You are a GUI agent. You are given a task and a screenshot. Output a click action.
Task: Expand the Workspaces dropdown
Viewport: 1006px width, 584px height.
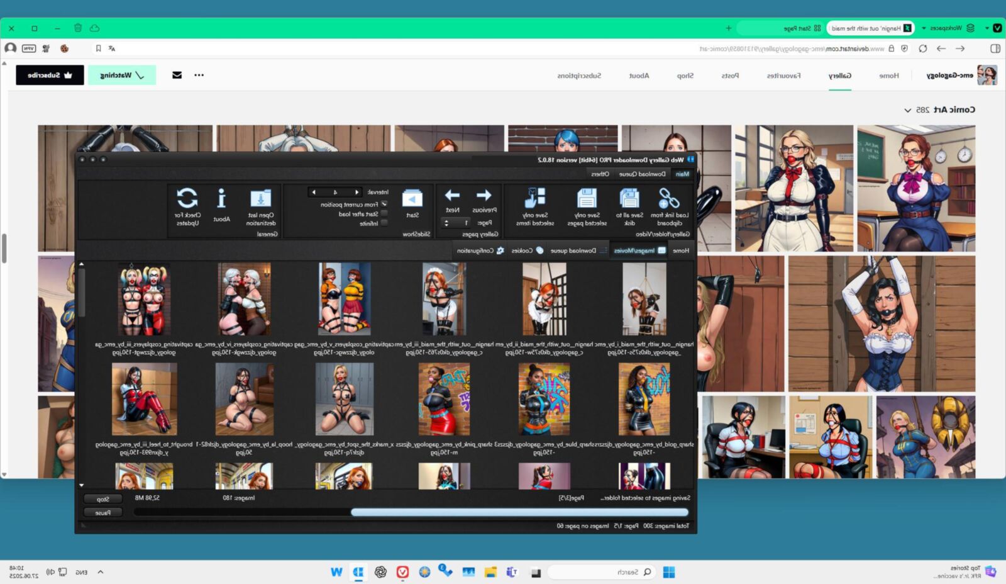(924, 28)
